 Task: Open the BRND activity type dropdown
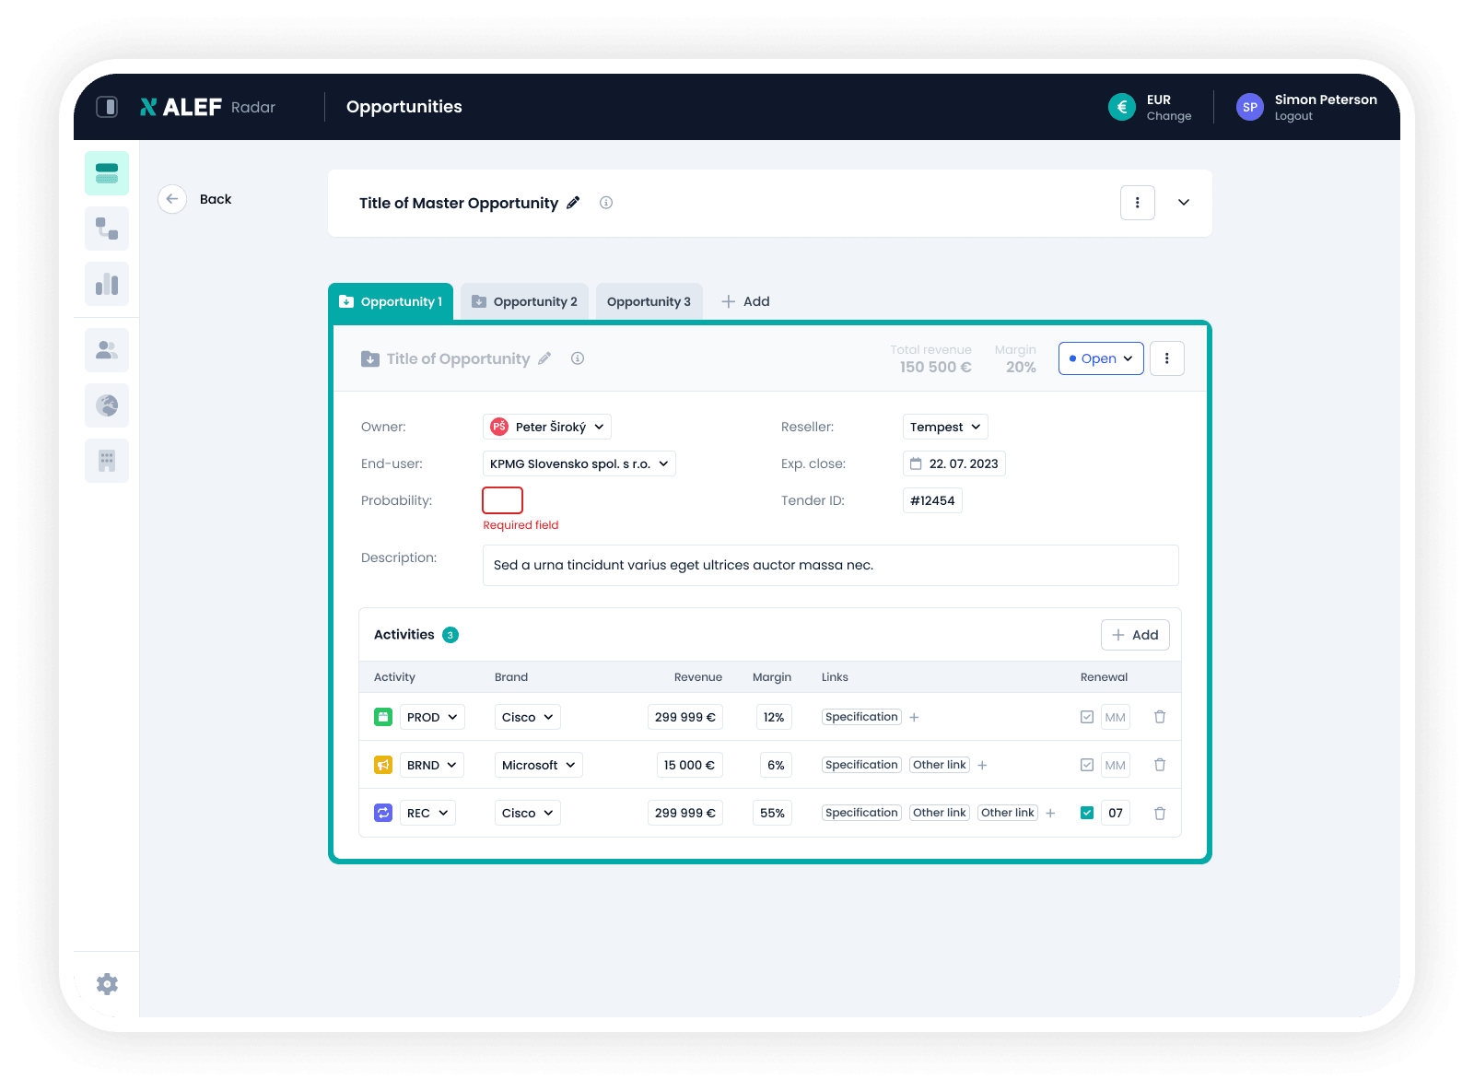tap(432, 765)
